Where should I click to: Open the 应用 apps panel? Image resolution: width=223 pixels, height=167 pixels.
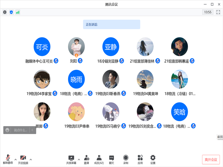(140, 159)
